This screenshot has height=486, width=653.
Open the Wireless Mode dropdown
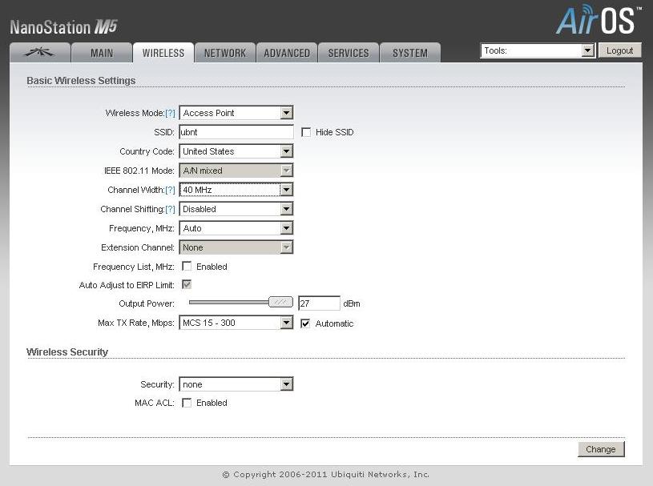[236, 113]
